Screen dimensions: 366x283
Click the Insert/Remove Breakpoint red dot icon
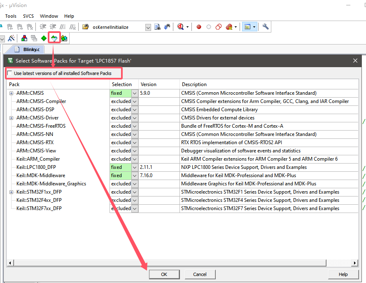tap(199, 27)
